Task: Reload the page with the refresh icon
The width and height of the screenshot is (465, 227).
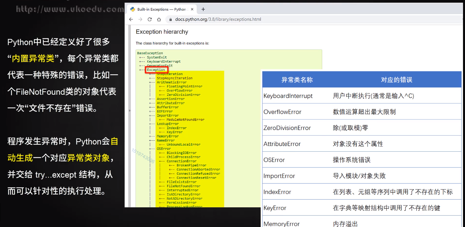Action: (x=150, y=19)
